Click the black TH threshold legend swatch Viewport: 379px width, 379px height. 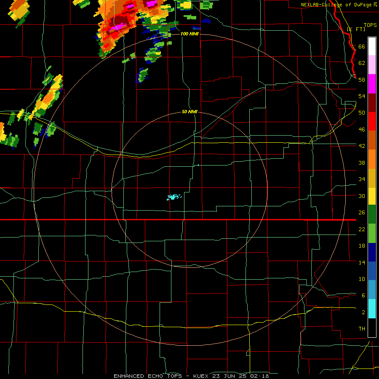click(372, 328)
